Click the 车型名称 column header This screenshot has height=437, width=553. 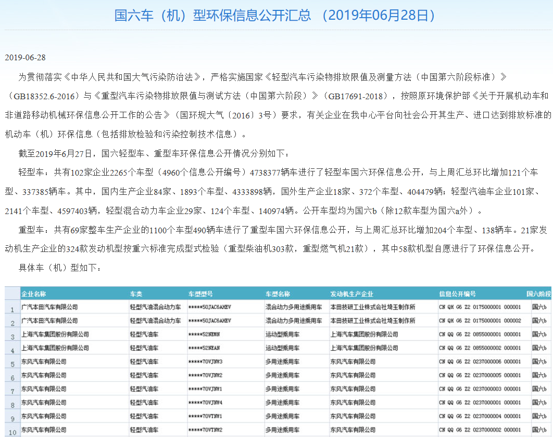click(278, 294)
